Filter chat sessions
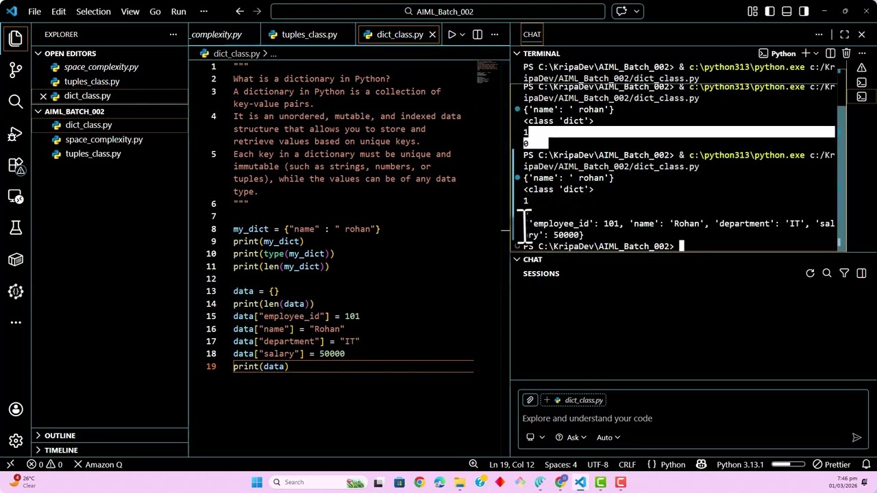Image resolution: width=877 pixels, height=493 pixels. pyautogui.click(x=844, y=274)
